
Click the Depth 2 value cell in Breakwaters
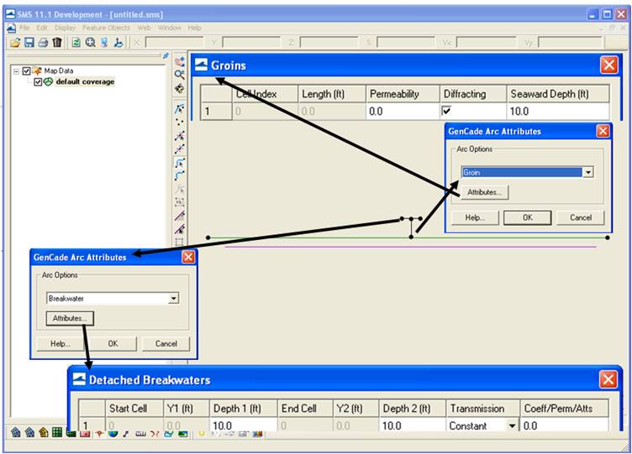[x=413, y=425]
